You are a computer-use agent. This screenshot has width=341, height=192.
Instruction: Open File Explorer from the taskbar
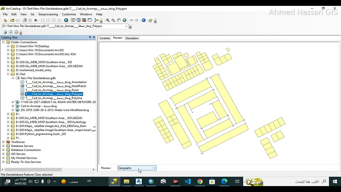(x=126, y=182)
